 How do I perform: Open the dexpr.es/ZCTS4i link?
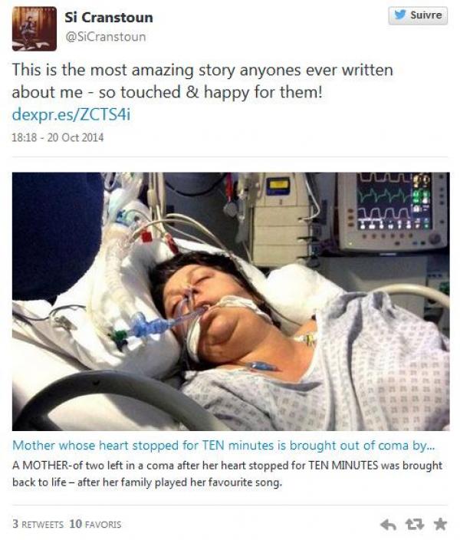click(71, 114)
